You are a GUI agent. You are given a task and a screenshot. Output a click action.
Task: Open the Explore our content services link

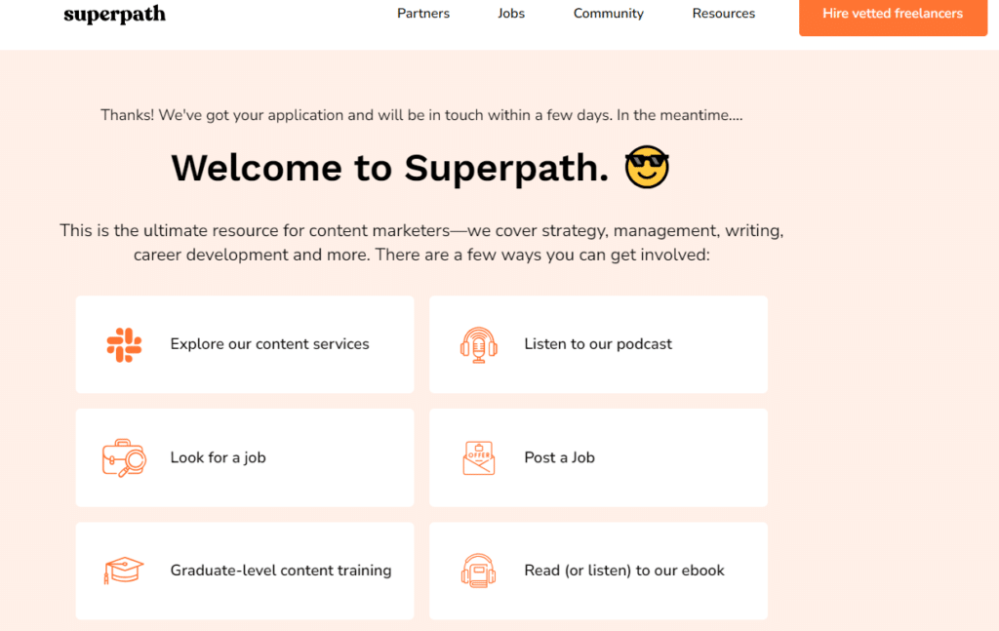tap(269, 344)
